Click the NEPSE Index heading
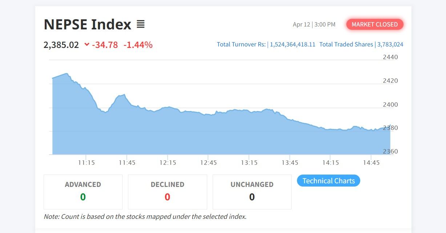This screenshot has width=446, height=233. click(x=87, y=24)
